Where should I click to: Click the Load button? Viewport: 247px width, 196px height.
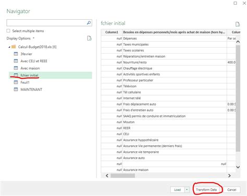(178, 190)
